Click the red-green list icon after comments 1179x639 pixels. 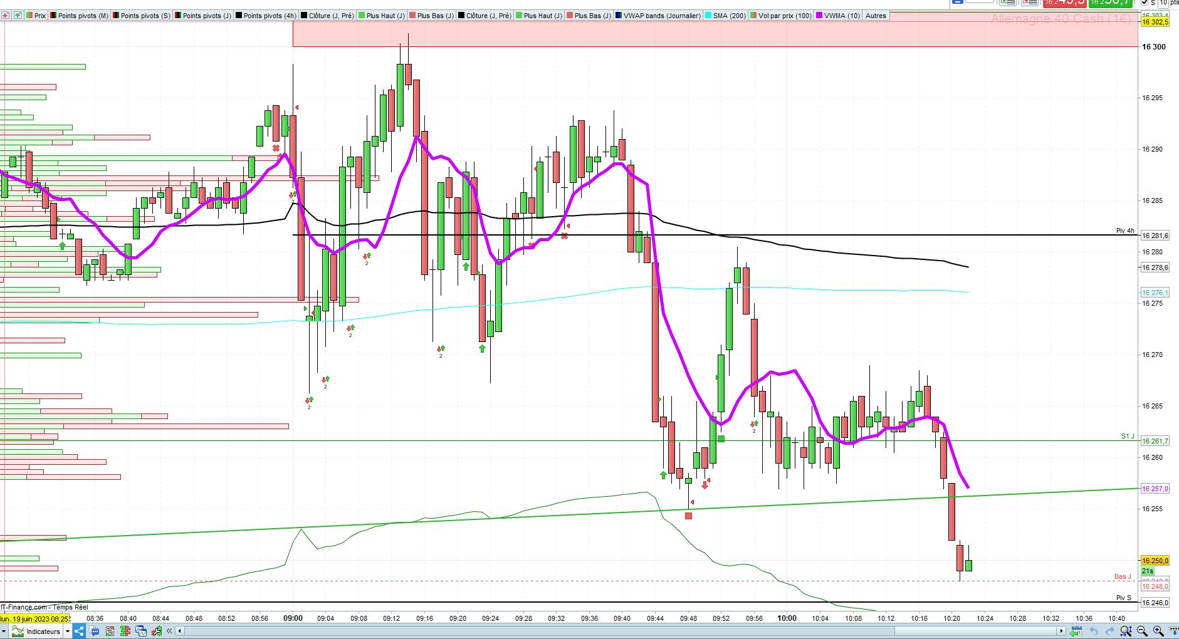110,631
